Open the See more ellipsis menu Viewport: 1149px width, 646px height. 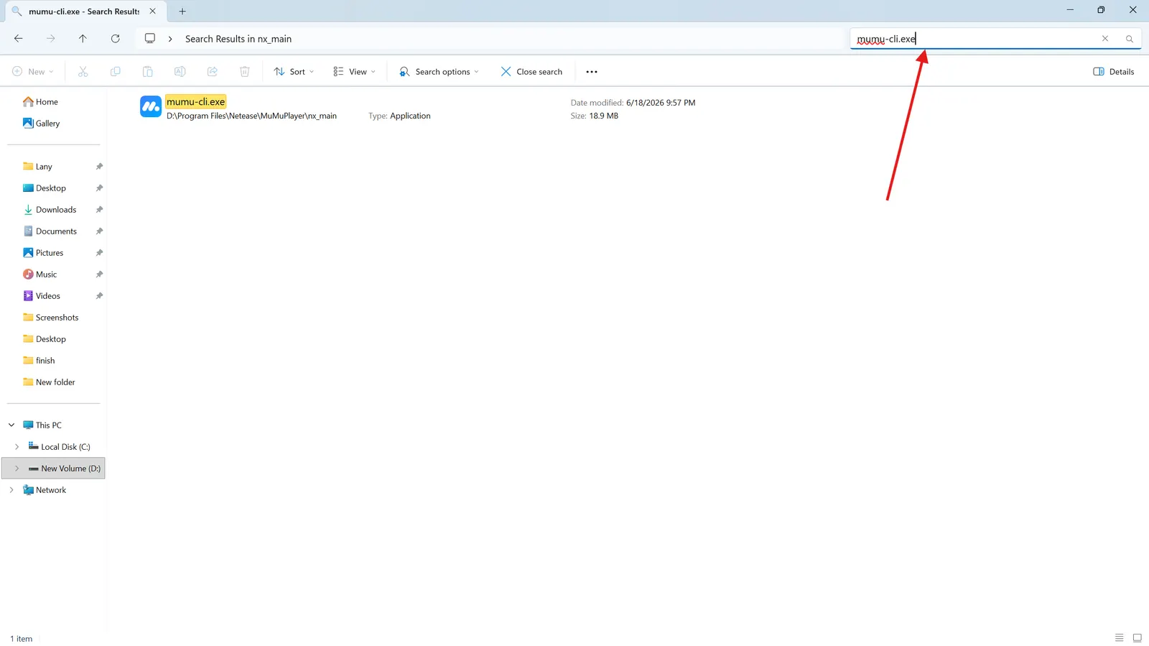(x=592, y=72)
